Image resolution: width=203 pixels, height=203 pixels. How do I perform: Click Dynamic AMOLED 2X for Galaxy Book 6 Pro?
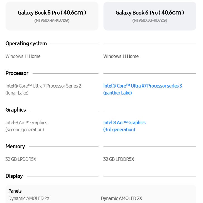coord(121,199)
